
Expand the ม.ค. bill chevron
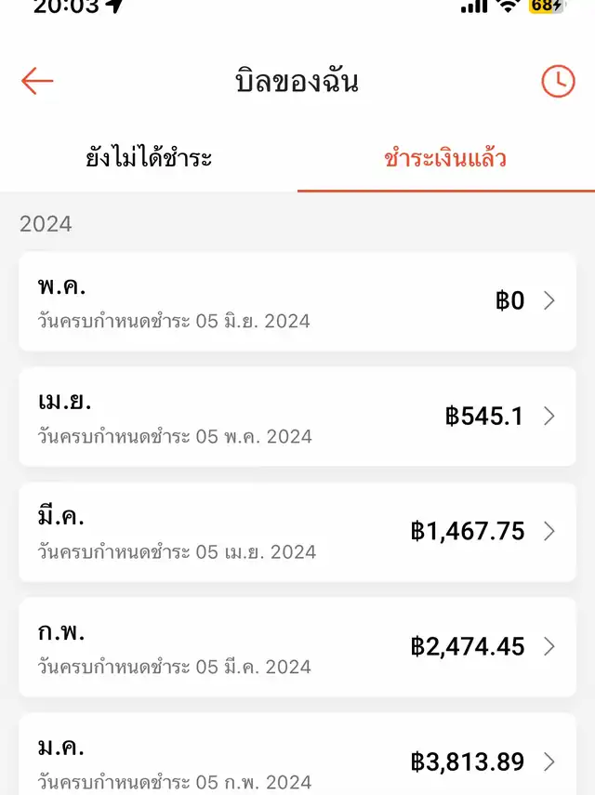[549, 762]
